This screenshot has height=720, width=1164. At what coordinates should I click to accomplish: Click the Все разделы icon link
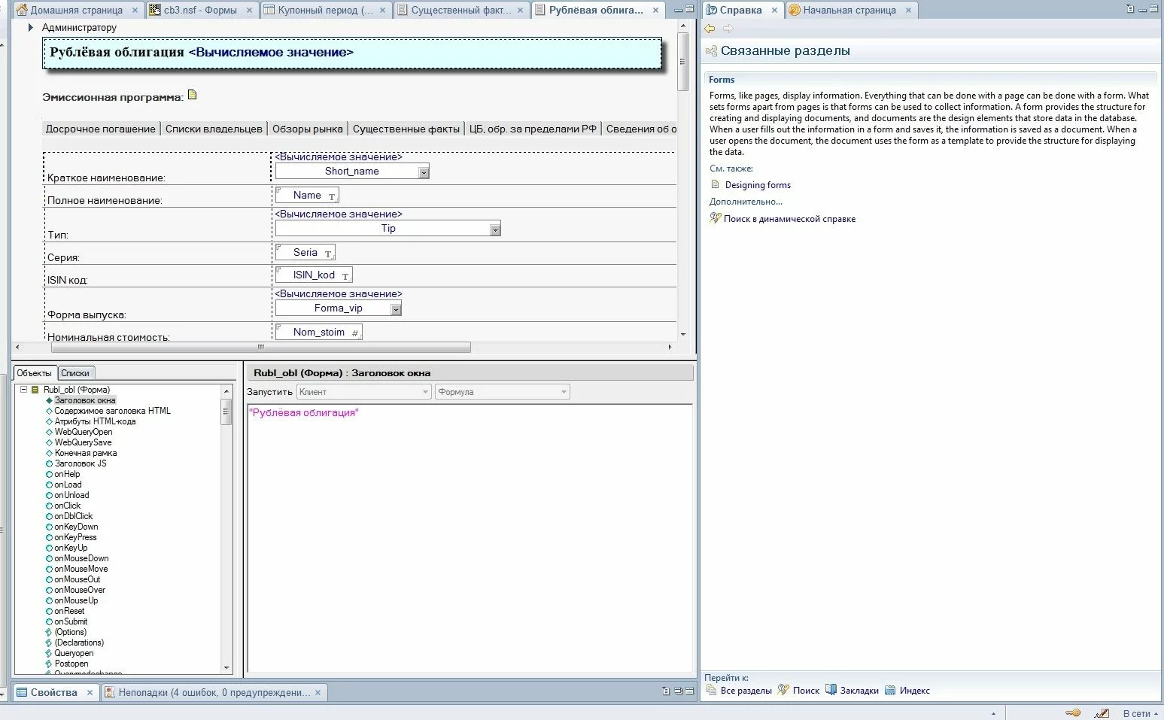[739, 691]
